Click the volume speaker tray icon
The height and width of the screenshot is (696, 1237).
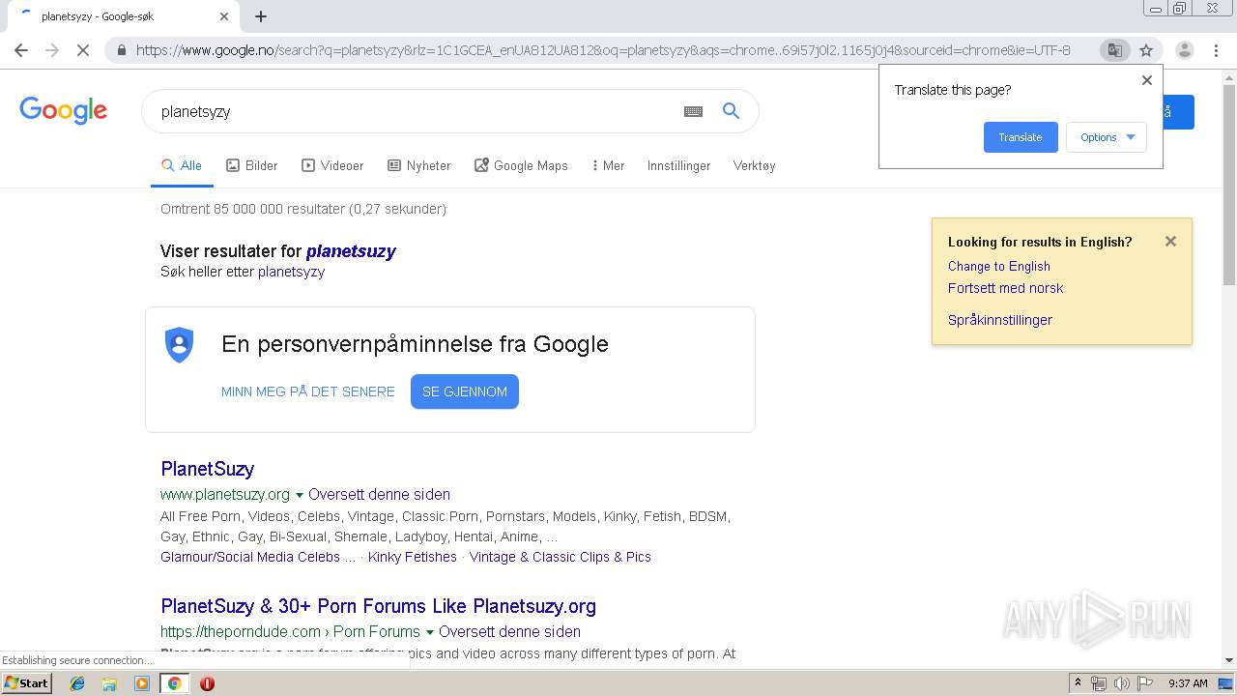click(x=1122, y=683)
